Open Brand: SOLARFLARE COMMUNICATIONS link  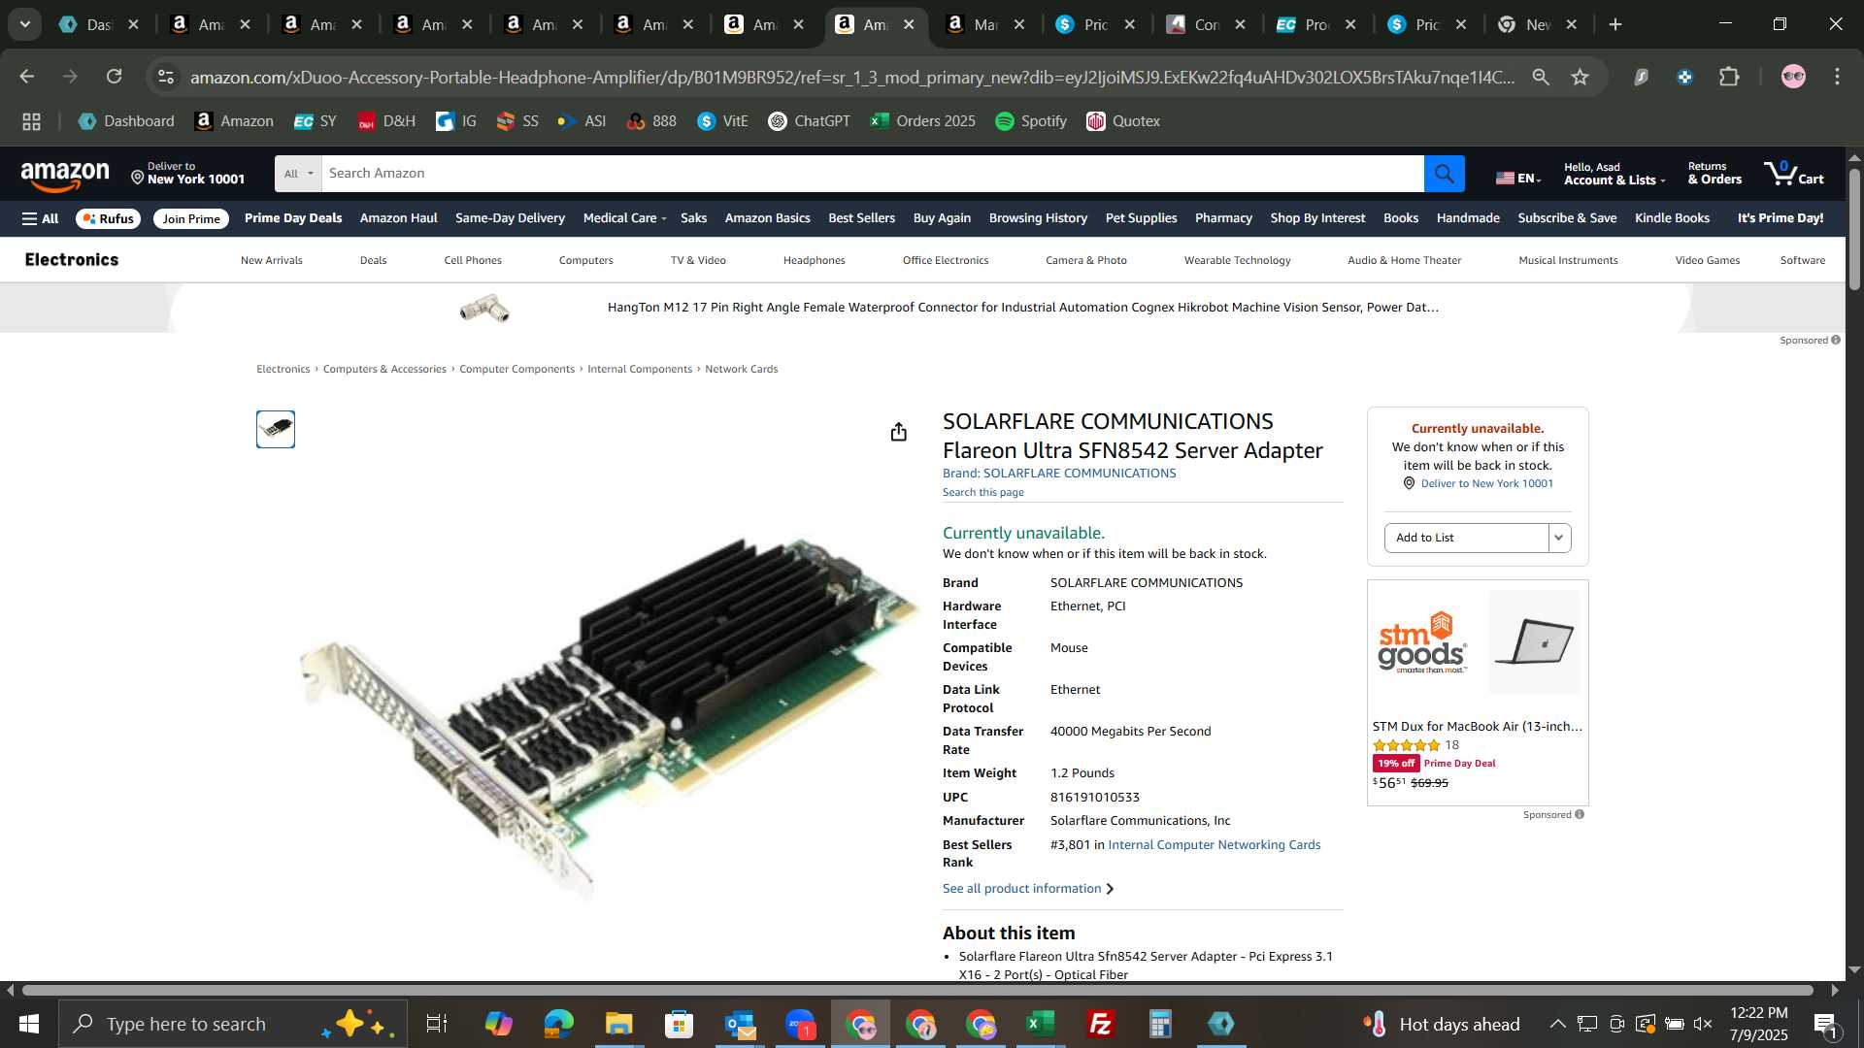click(x=1058, y=474)
